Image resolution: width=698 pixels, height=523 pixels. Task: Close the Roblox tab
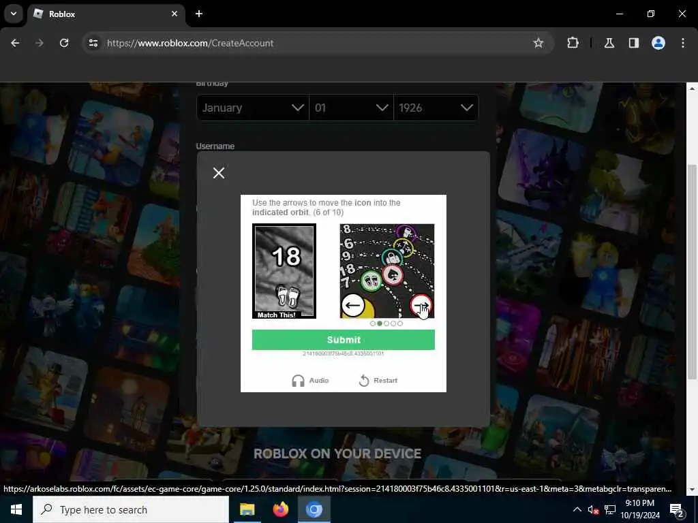174,14
